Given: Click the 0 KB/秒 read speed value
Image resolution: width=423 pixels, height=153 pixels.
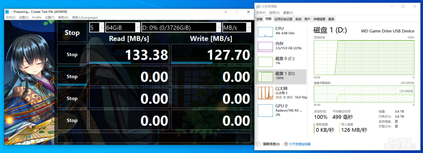Looking at the screenshot, I should (325, 130).
